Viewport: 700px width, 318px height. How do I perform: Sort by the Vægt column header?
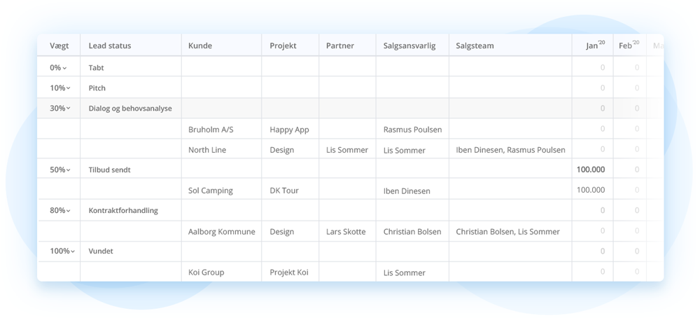59,46
